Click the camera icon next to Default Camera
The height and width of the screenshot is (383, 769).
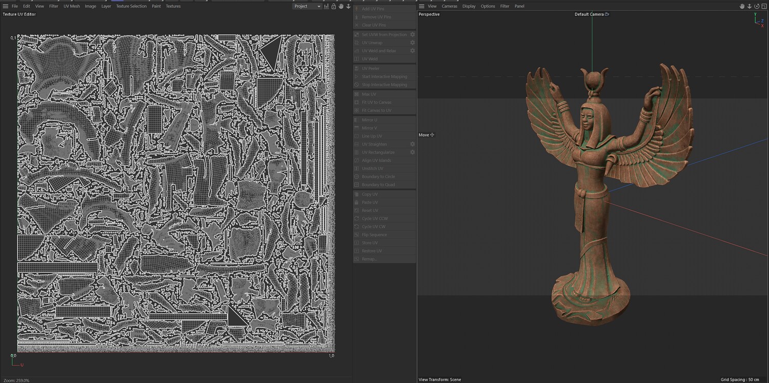607,14
